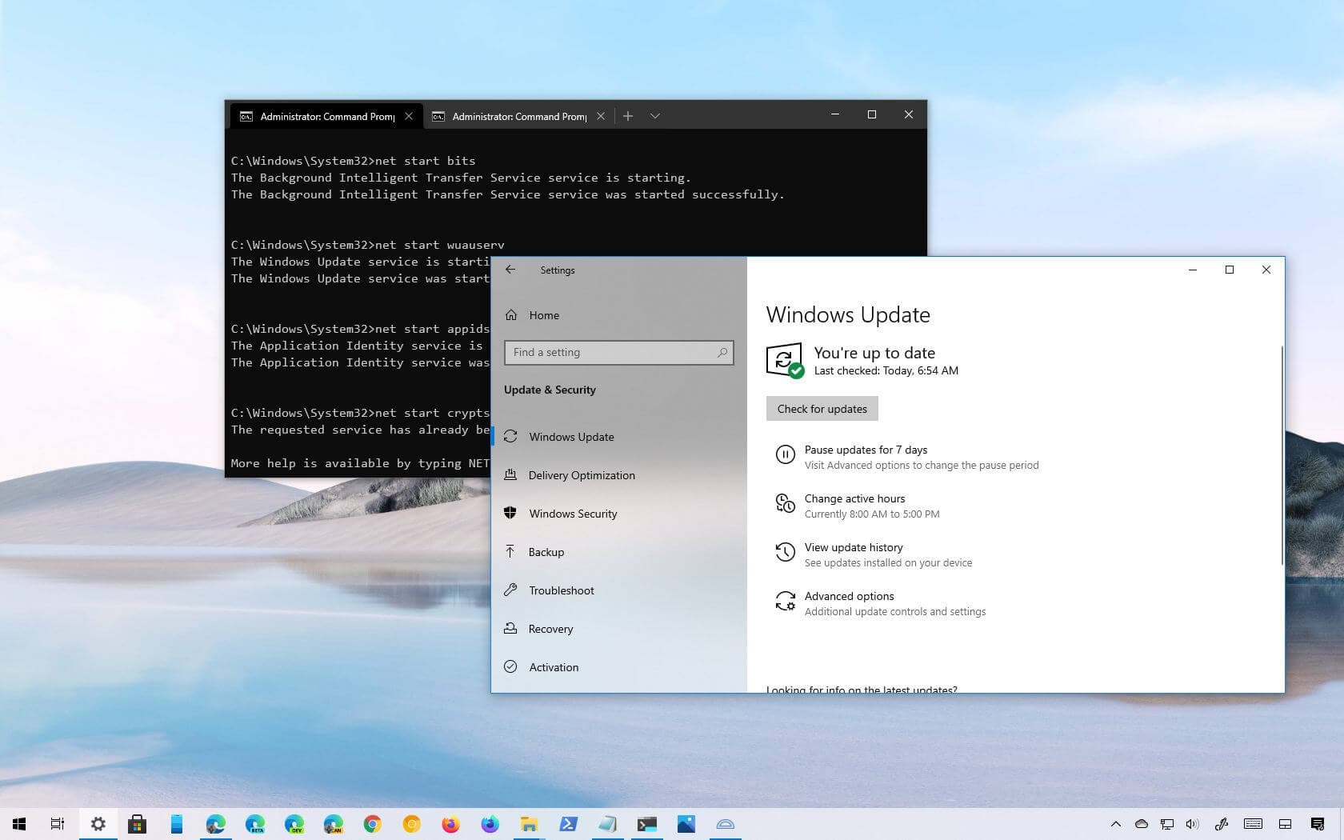The image size is (1344, 840).
Task: Open a new tab in Windows Terminal
Action: click(628, 116)
